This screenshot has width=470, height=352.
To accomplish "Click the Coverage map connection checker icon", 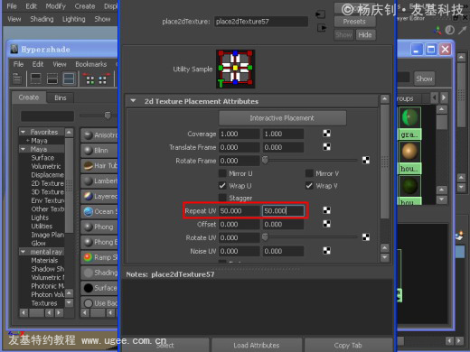I will 326,134.
